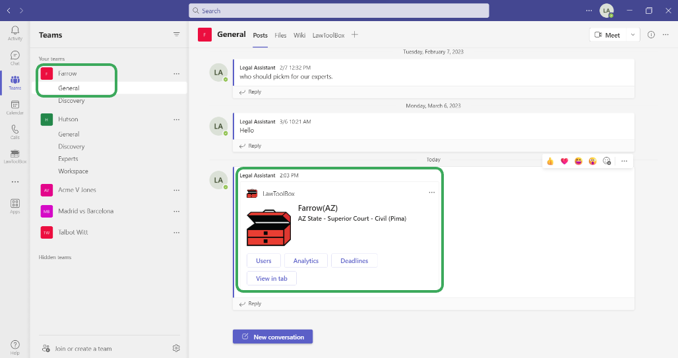Switch to the Posts tab
678x358 pixels.
coord(261,36)
